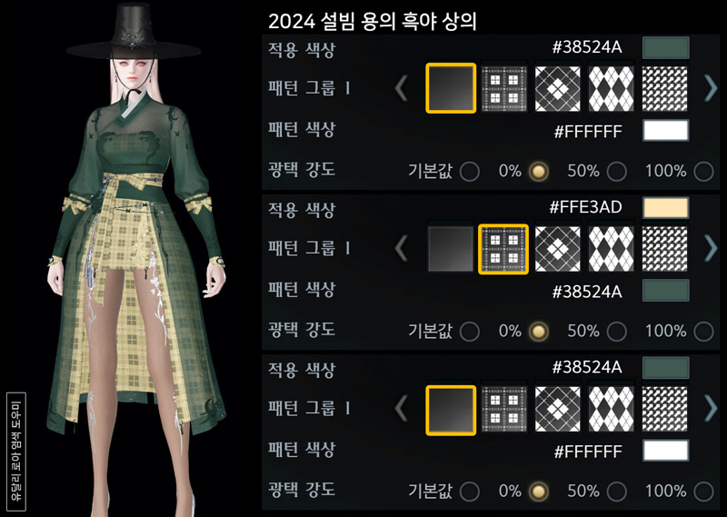Select the houndstooth pattern in the first group

[x=664, y=88]
